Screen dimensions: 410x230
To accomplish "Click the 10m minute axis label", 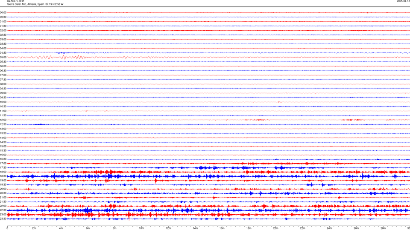I will pos(141,228).
